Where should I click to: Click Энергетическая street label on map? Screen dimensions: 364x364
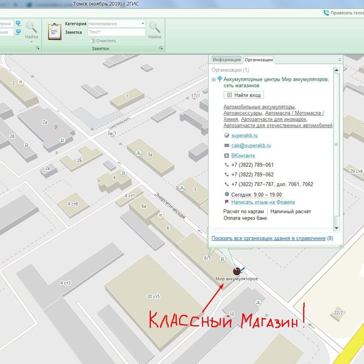(x=170, y=205)
